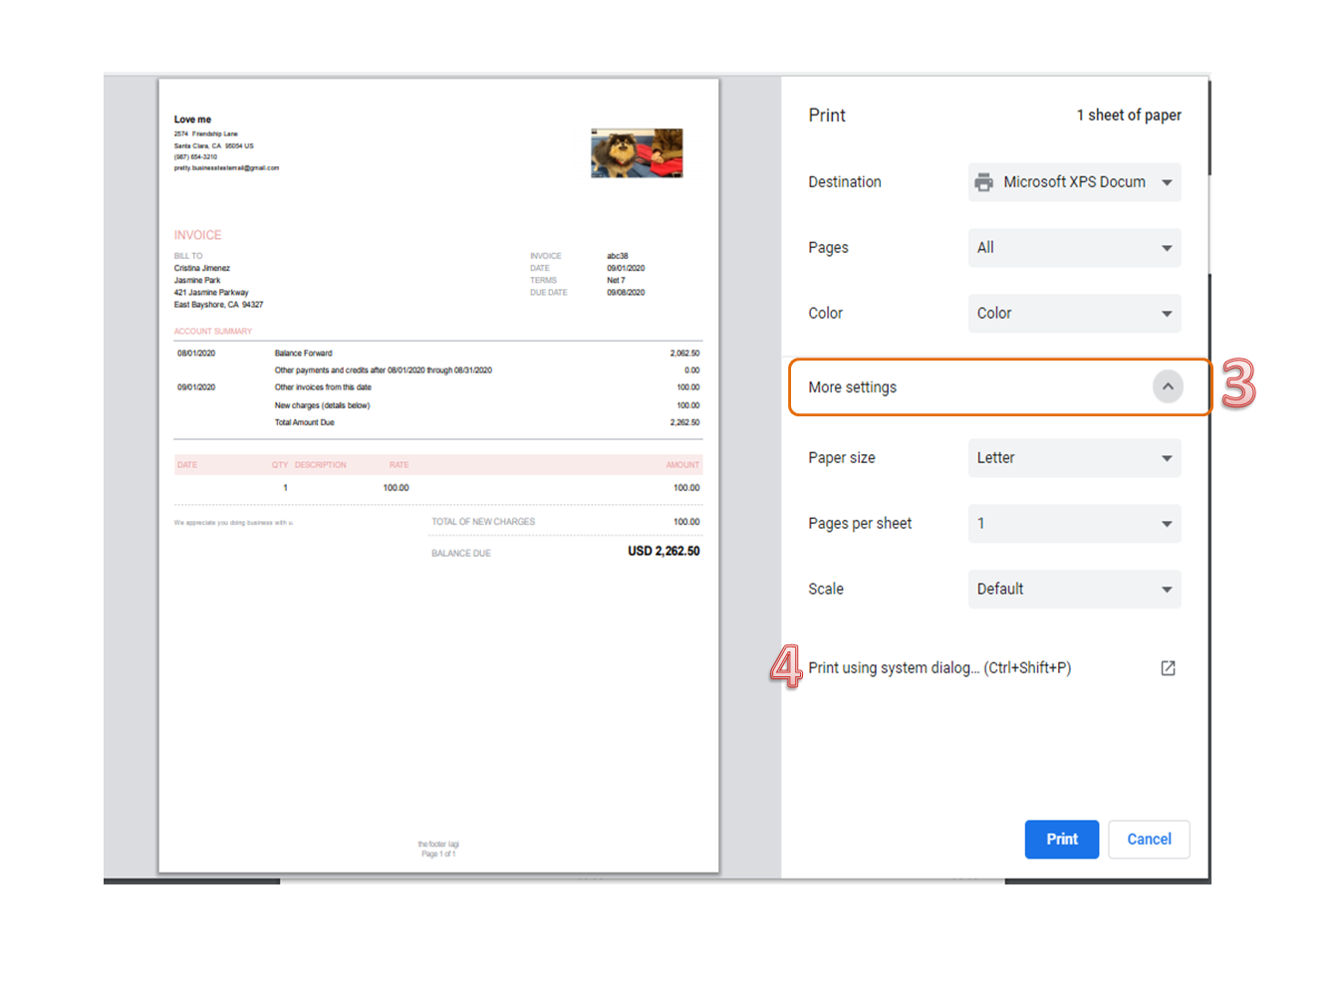Image resolution: width=1339 pixels, height=1004 pixels.
Task: Change Pages per sheet from 1
Action: pos(1074,523)
